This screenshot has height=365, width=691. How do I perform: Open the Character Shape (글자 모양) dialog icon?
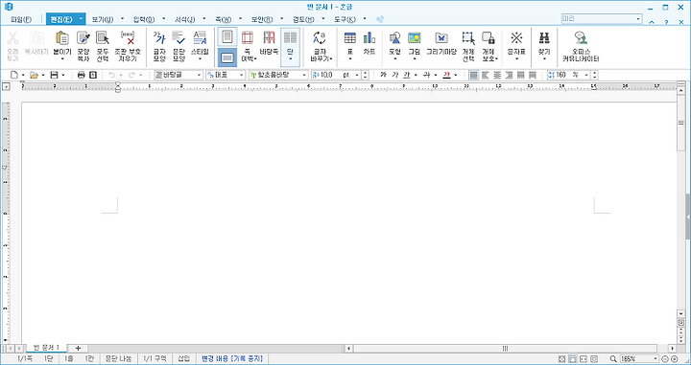point(159,38)
